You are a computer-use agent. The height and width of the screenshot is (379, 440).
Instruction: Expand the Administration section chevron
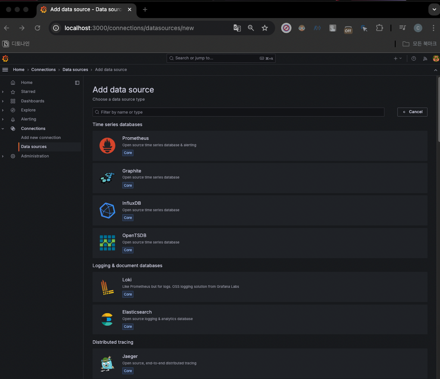[x=3, y=156]
